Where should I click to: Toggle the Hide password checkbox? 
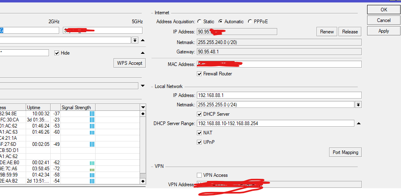pyautogui.click(x=57, y=53)
